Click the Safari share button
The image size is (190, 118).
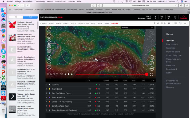click(x=99, y=6)
